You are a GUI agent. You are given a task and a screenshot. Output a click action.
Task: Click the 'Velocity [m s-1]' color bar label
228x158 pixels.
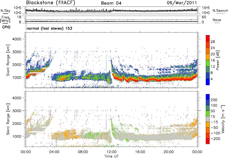click(223, 119)
